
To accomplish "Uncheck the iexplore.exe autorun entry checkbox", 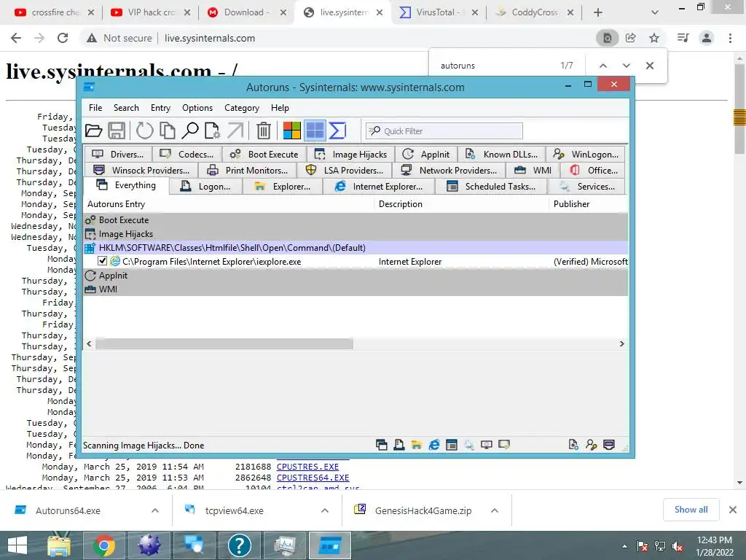I will tap(102, 261).
